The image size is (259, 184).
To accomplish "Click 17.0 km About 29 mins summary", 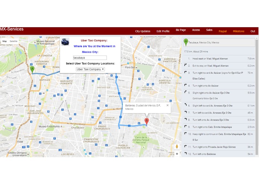I will tap(196, 51).
